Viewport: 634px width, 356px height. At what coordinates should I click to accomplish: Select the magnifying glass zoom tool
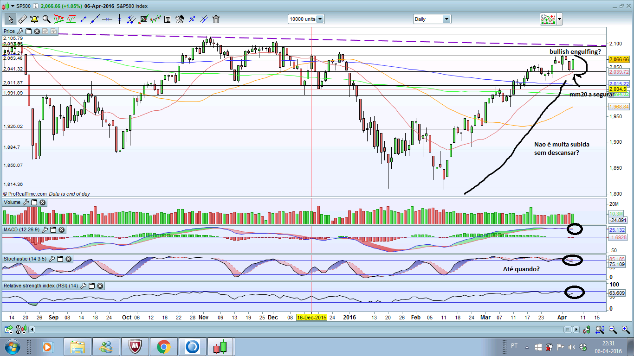tap(46, 19)
